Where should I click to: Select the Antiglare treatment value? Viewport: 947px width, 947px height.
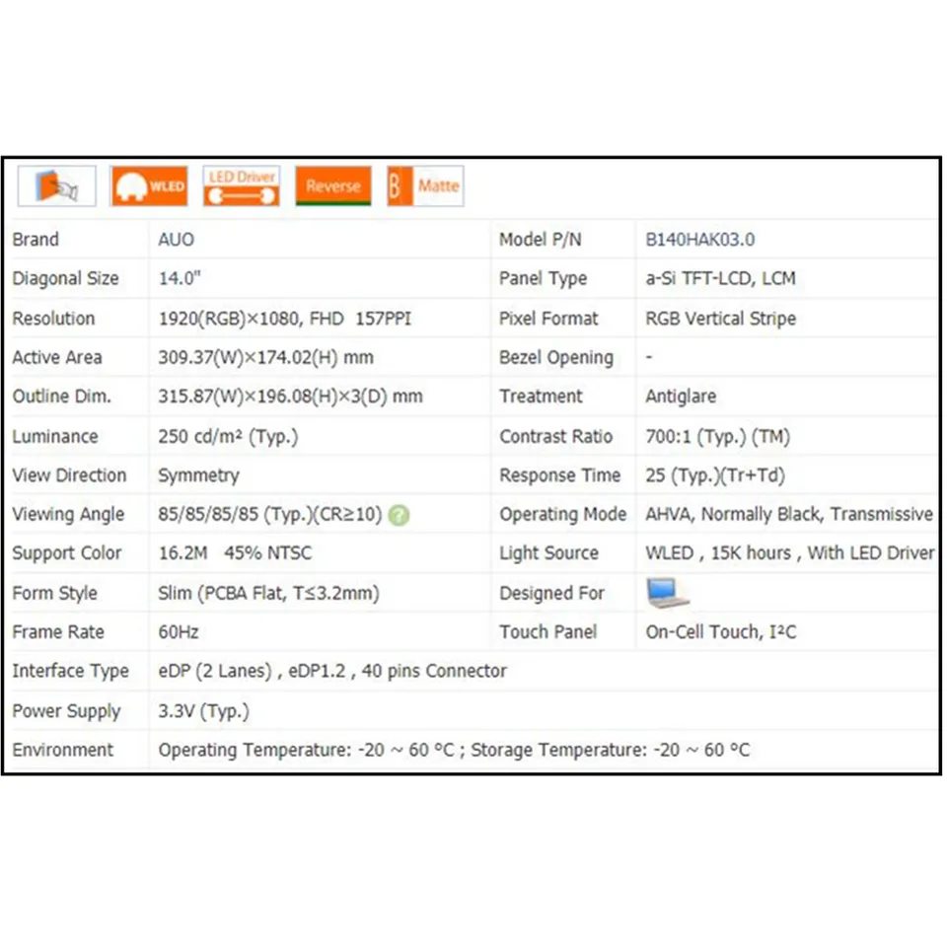pos(681,397)
